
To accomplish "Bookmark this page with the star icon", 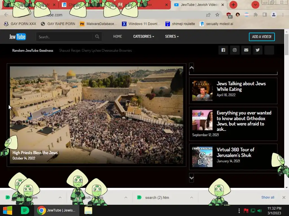I will point(217,15).
